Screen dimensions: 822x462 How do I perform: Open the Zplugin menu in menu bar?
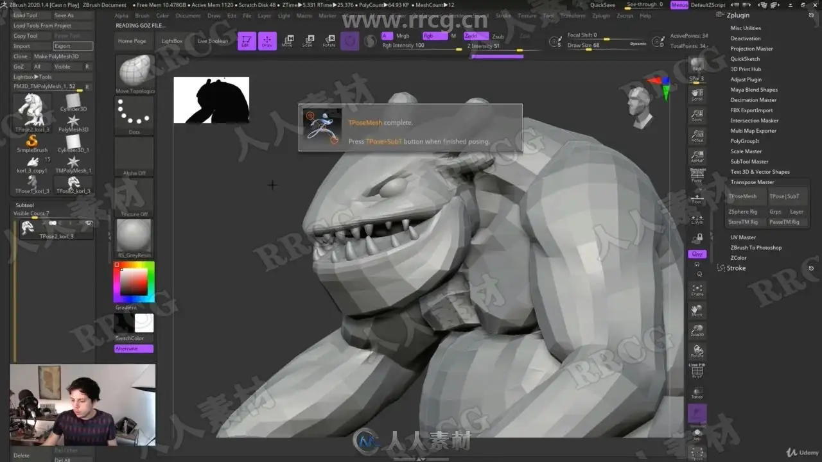[601, 15]
